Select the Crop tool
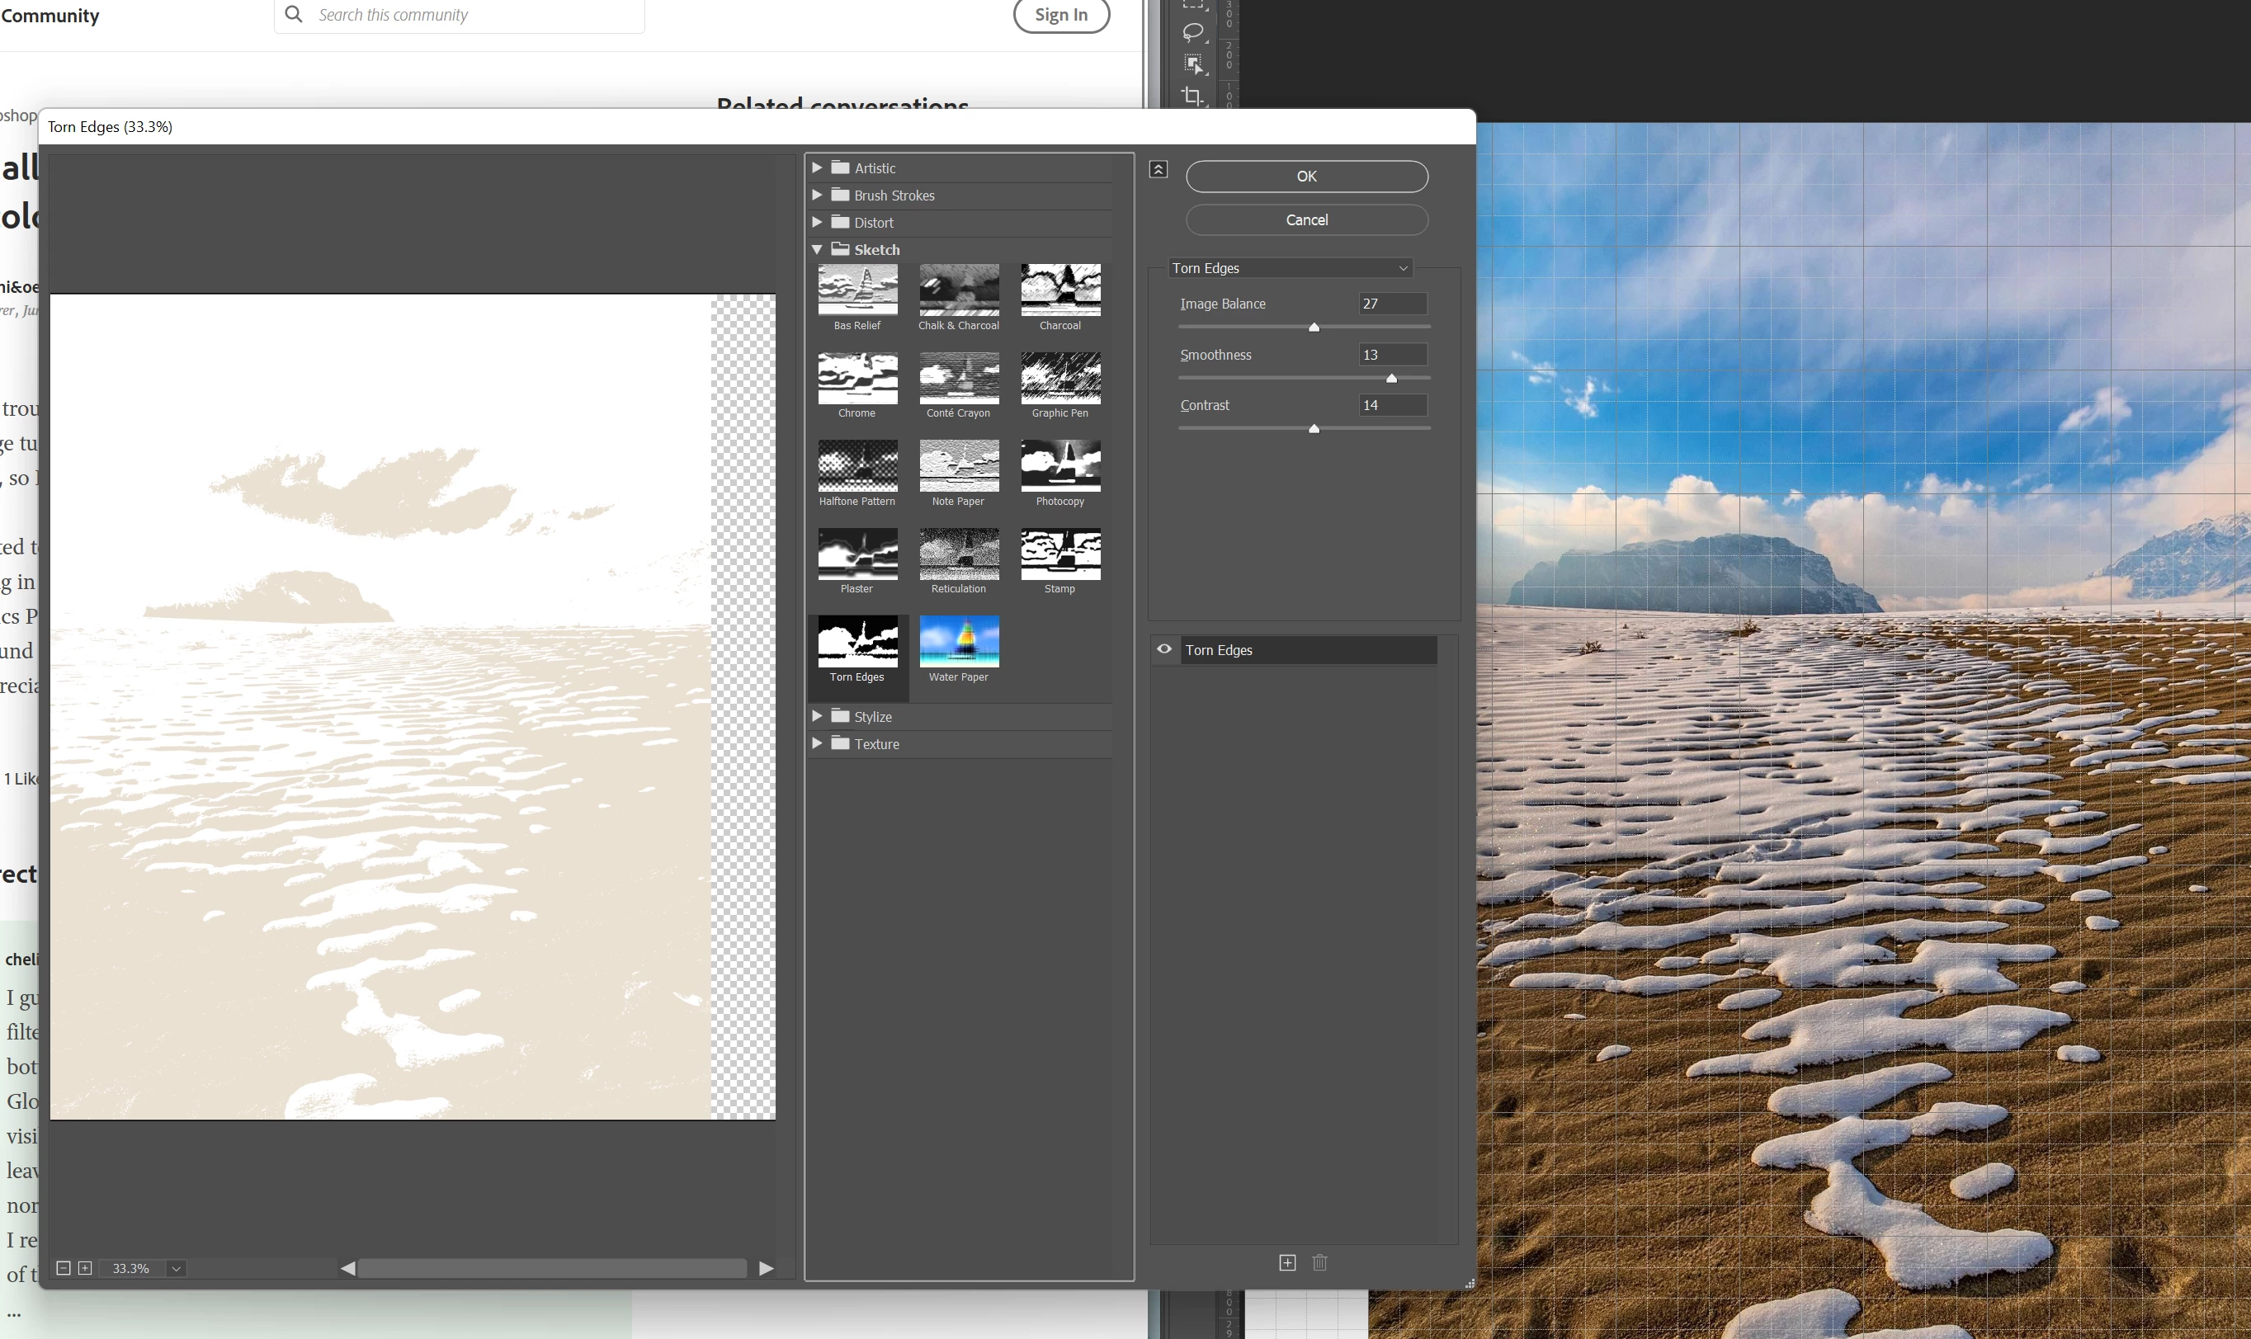This screenshot has height=1339, width=2251. point(1192,96)
